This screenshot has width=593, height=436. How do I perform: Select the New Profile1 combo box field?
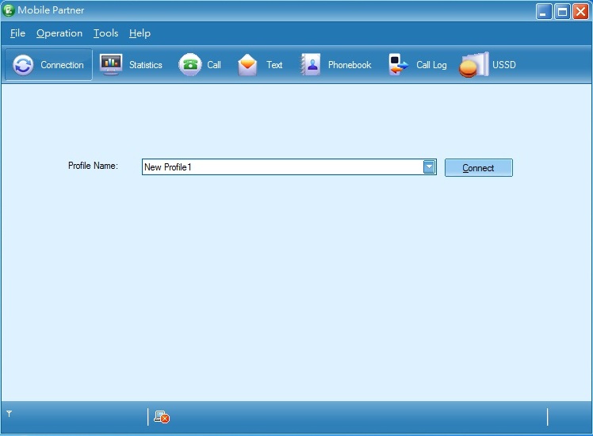(x=281, y=167)
